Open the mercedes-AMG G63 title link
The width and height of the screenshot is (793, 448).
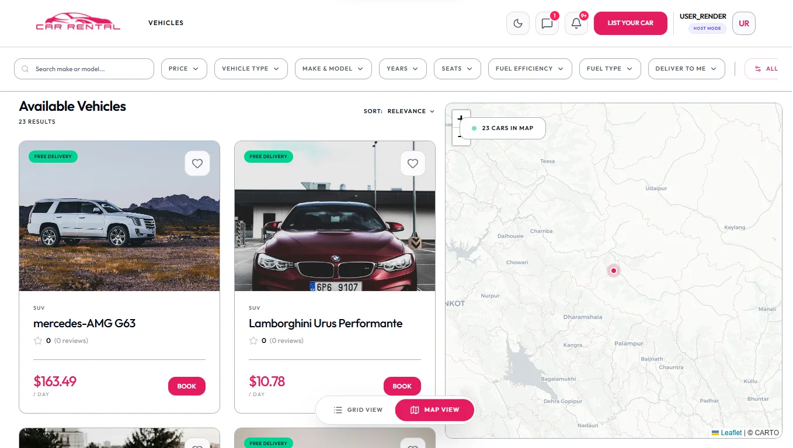[85, 323]
